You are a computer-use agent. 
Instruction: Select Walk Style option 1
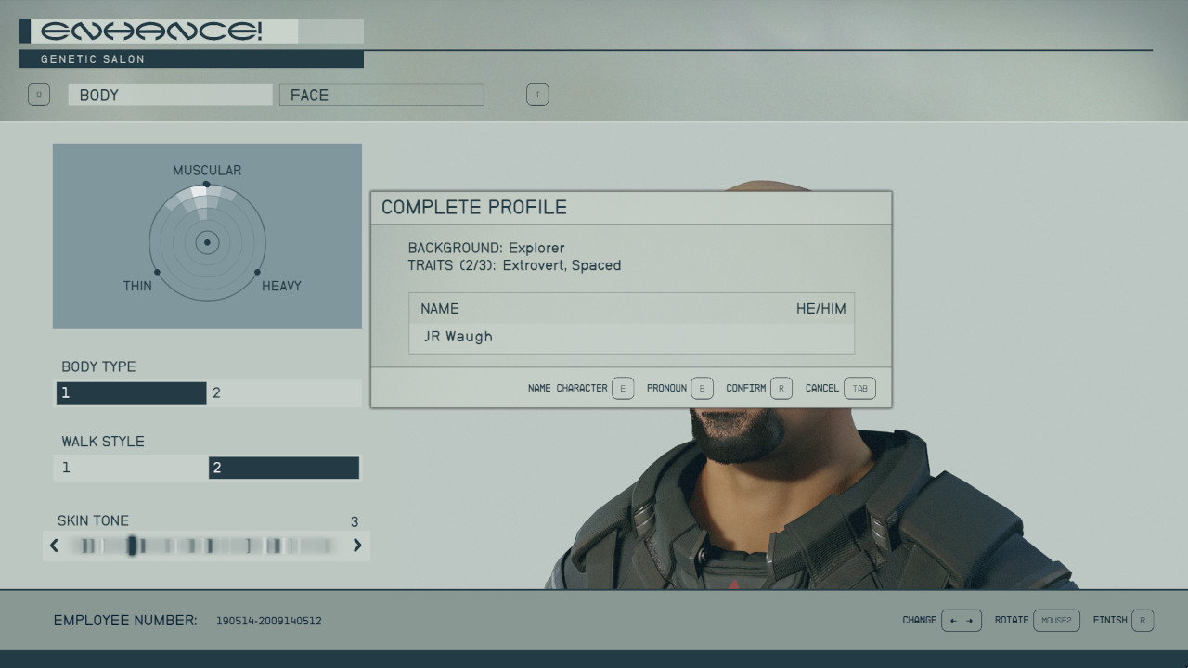tap(130, 467)
